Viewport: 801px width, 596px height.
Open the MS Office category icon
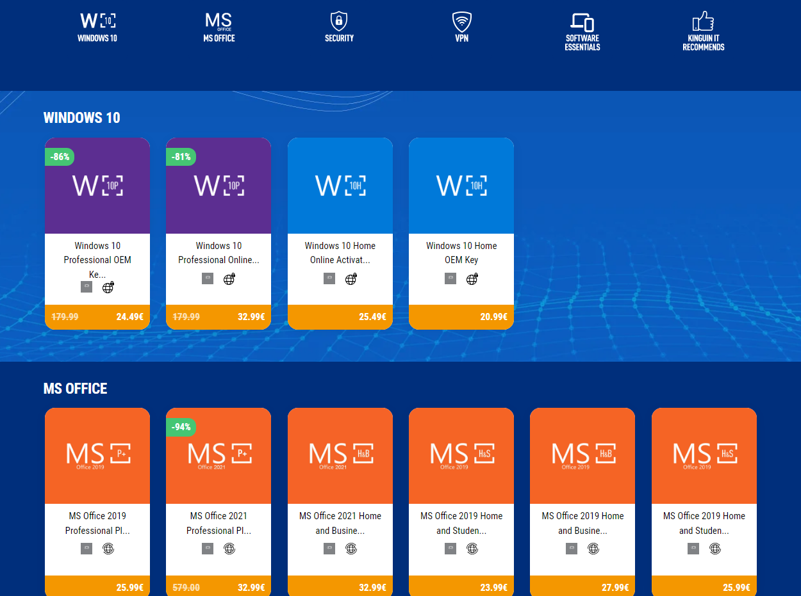[x=219, y=21]
